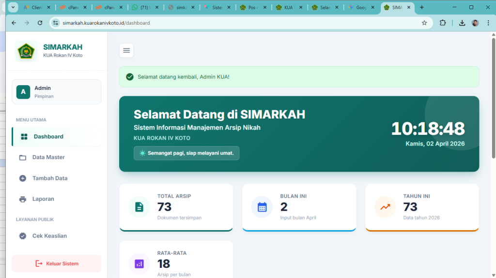The width and height of the screenshot is (496, 278).
Task: Click the Cek Keaslian verified badge icon
Action: point(23,236)
